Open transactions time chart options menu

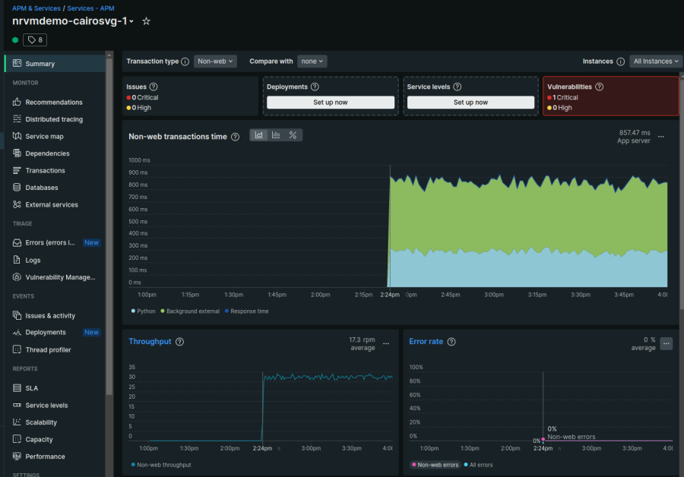[661, 137]
